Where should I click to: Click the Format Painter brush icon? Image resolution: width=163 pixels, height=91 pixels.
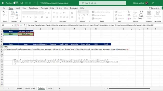point(17,18)
